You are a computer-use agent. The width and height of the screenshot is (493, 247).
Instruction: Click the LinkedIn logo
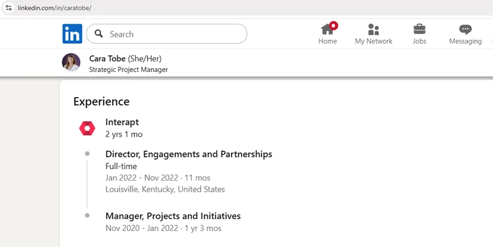point(72,34)
